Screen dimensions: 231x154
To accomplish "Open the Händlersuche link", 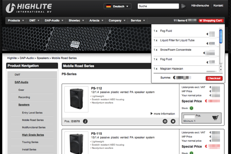I will [200, 6].
